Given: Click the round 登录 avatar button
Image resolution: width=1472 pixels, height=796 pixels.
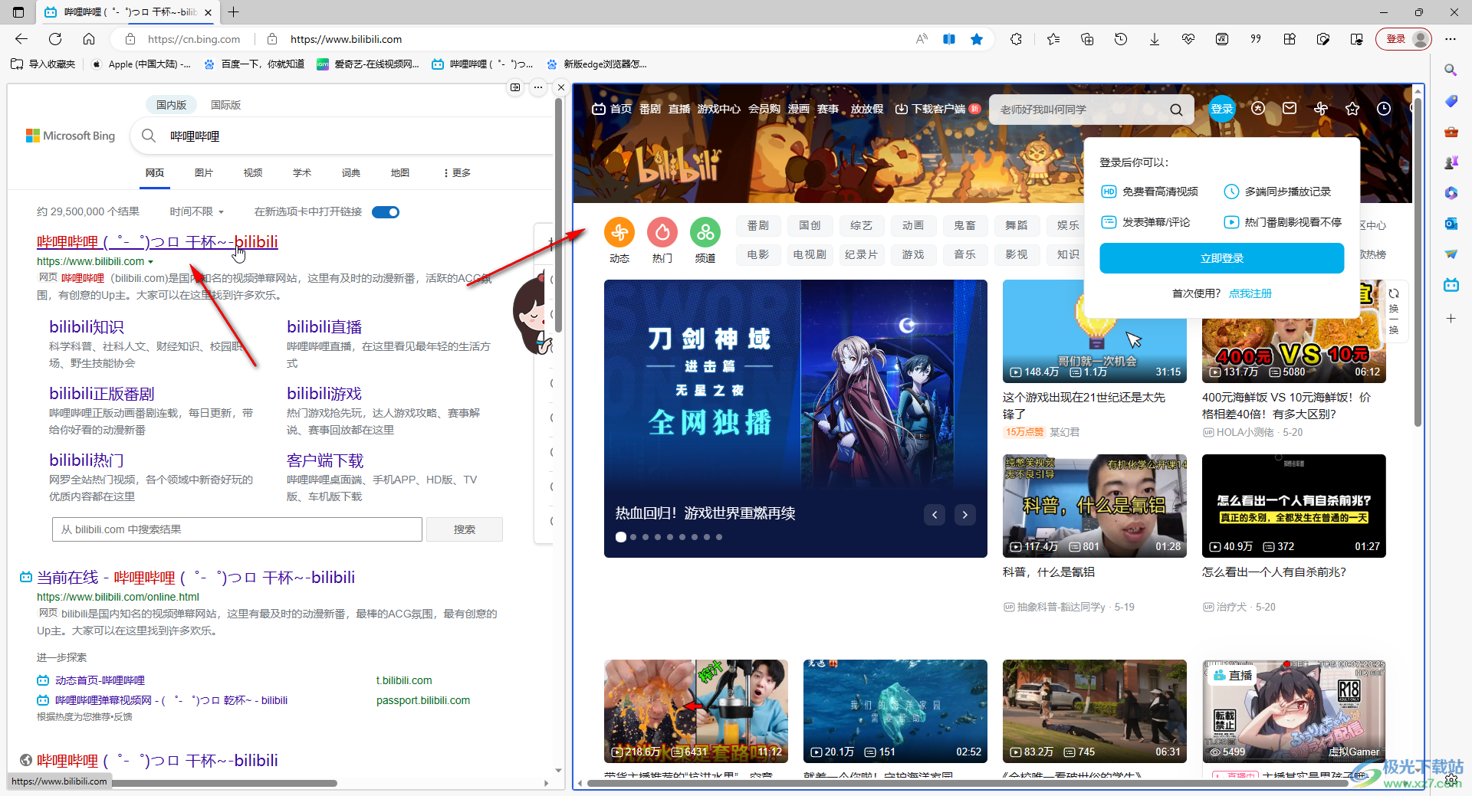Looking at the screenshot, I should click(x=1222, y=109).
